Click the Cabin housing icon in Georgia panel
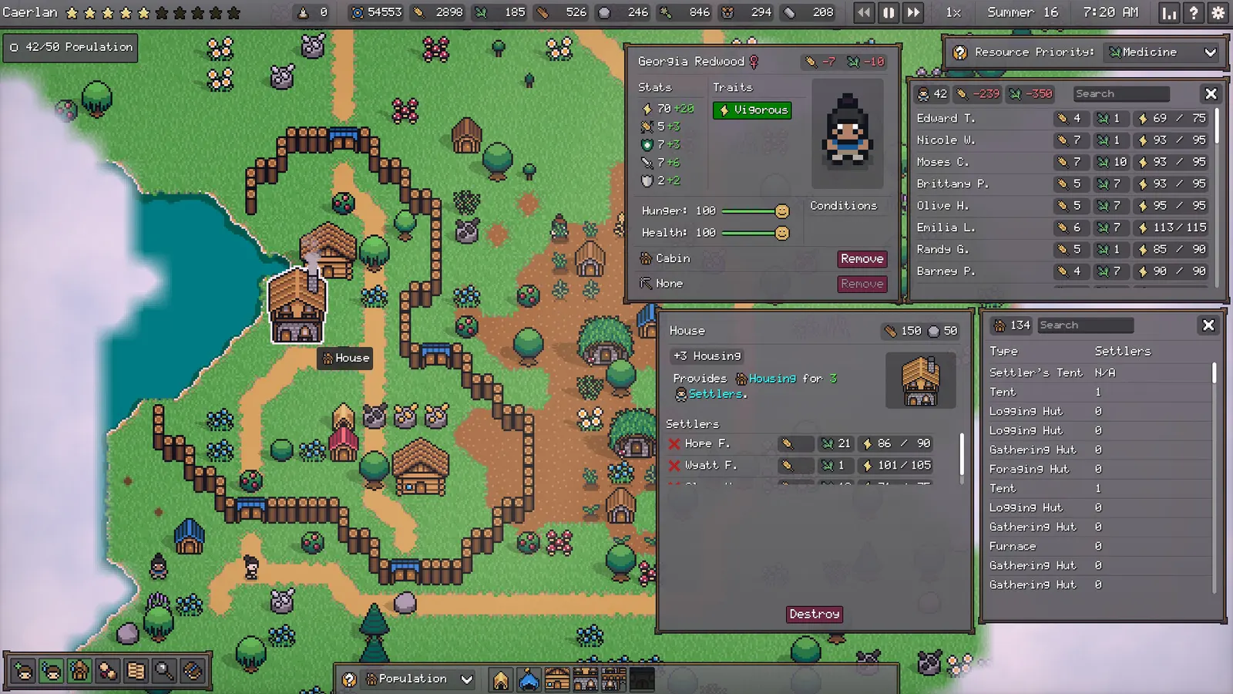 pos(647,259)
